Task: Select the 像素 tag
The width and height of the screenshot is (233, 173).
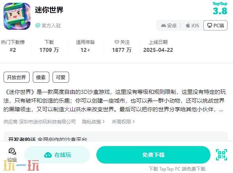Action: tap(41, 77)
